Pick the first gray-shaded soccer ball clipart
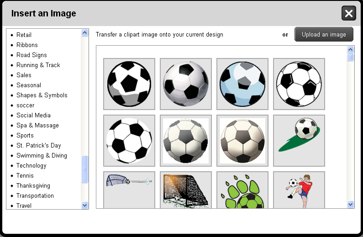The width and height of the screenshot is (363, 237). 129,84
